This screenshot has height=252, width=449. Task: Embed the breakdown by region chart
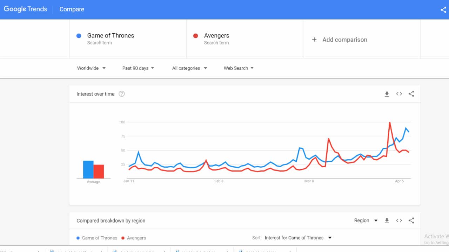tap(399, 220)
